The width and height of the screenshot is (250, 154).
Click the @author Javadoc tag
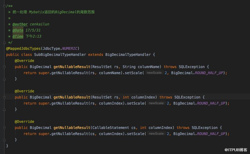tap(20, 24)
